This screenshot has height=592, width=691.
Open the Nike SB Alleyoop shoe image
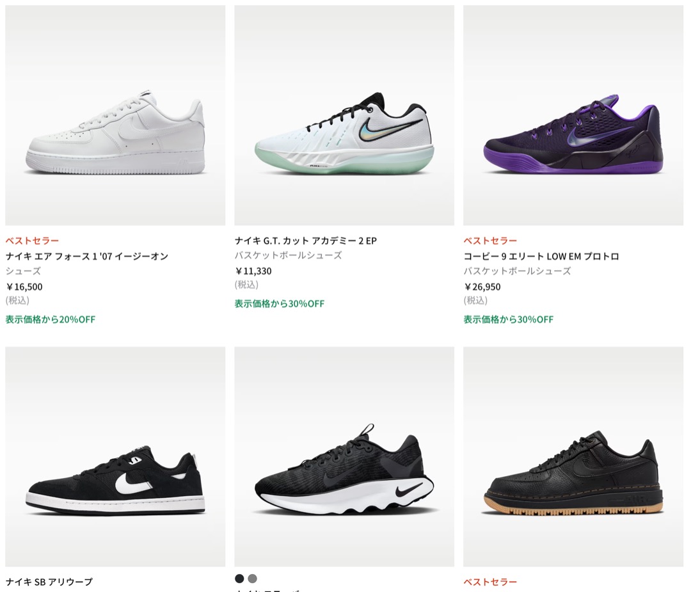pyautogui.click(x=115, y=456)
